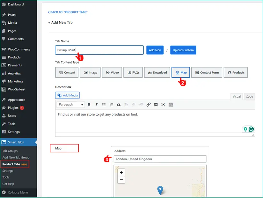This screenshot has width=263, height=198.
Task: Open the Paragraph format dropdown
Action: pyautogui.click(x=70, y=105)
